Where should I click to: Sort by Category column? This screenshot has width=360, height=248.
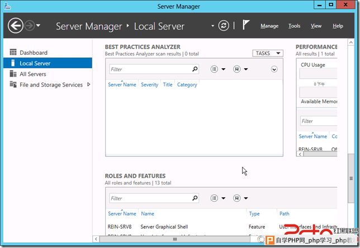coord(187,84)
